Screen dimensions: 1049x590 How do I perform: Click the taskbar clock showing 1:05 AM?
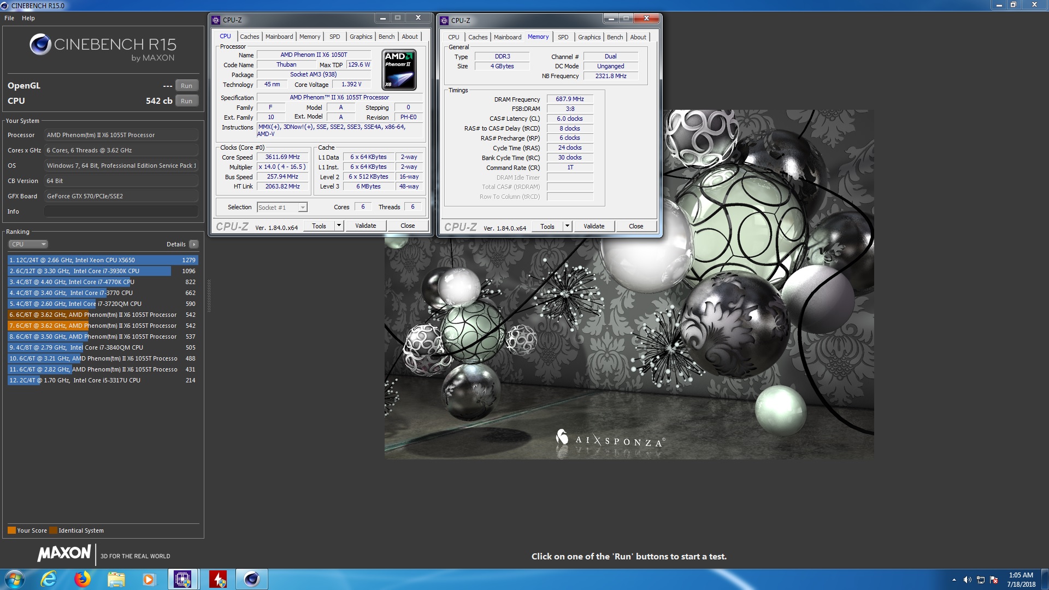pyautogui.click(x=1021, y=579)
